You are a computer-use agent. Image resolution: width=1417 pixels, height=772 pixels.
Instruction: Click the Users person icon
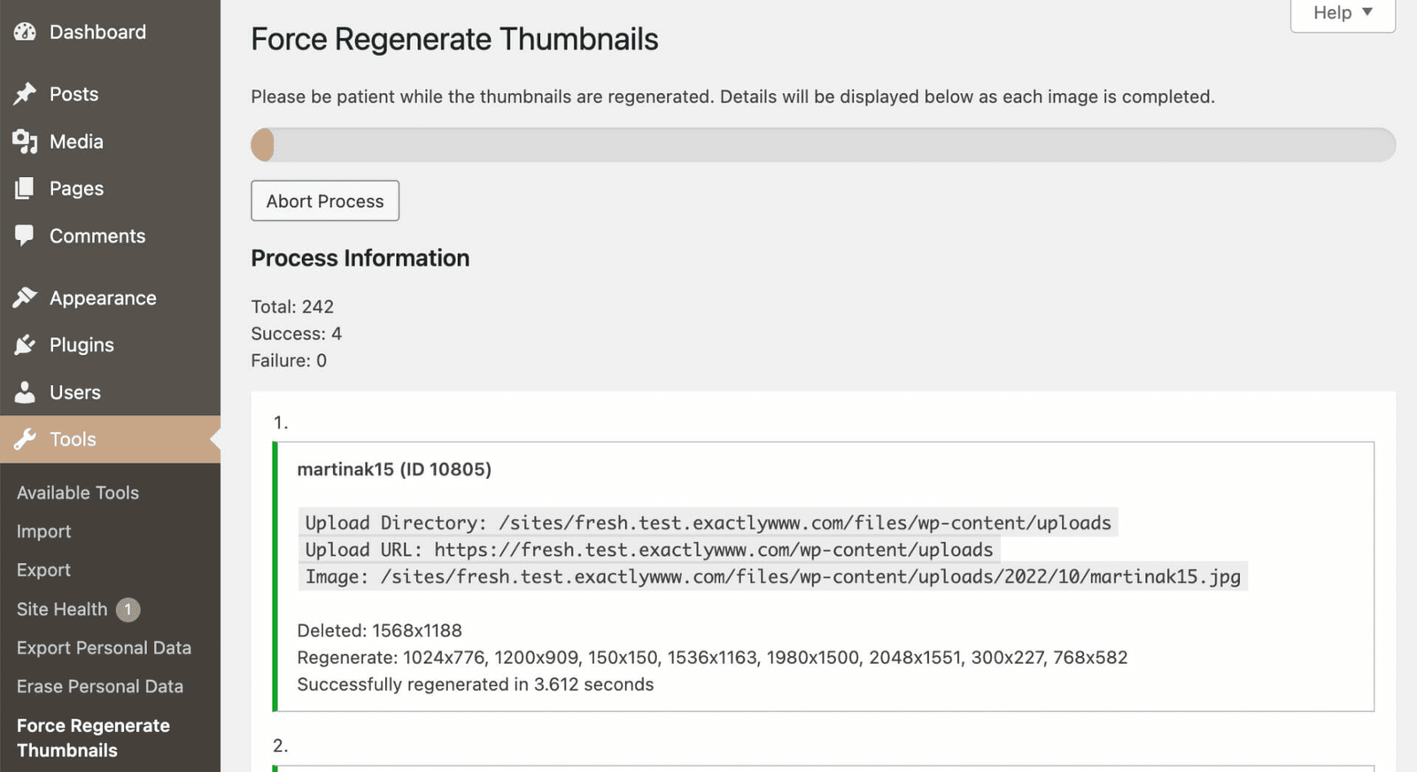(24, 391)
